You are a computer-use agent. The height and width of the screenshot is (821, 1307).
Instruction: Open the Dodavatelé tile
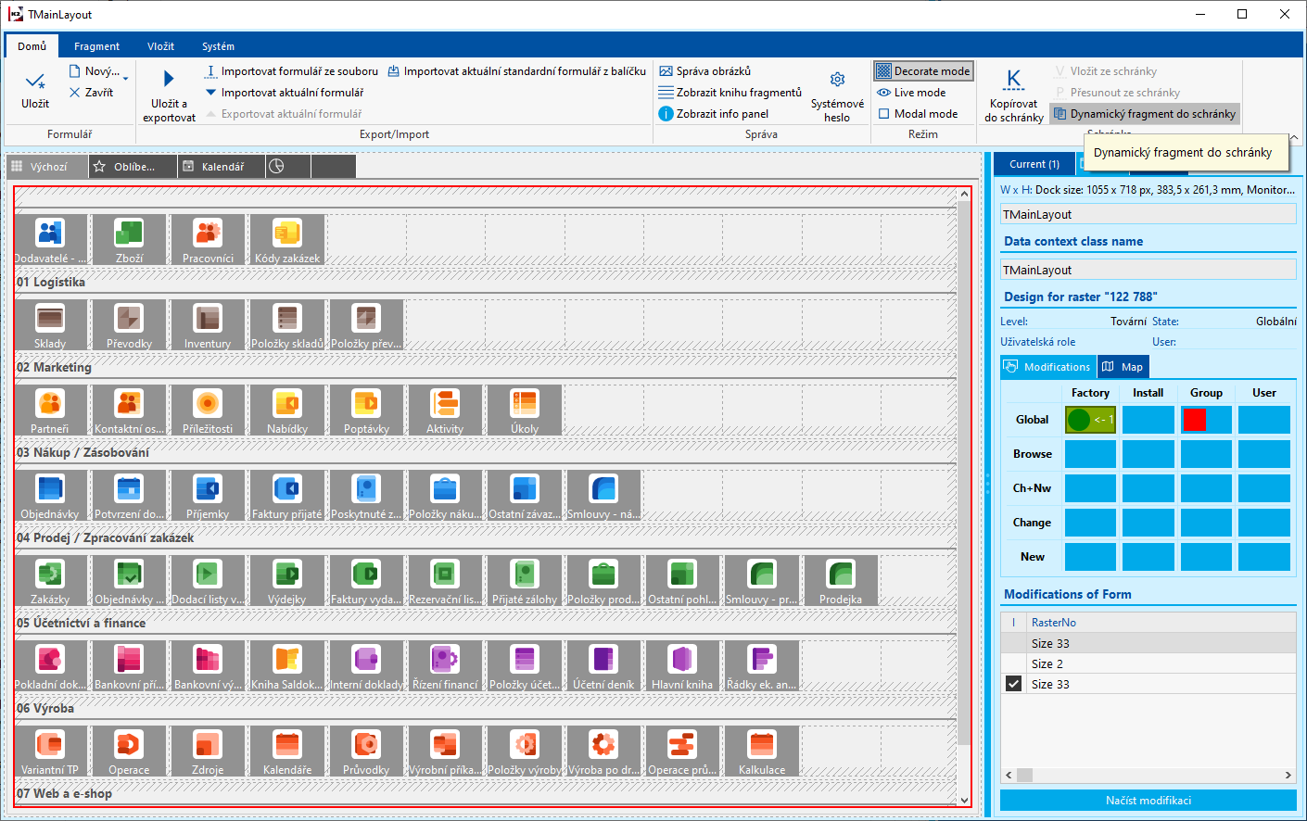point(50,240)
